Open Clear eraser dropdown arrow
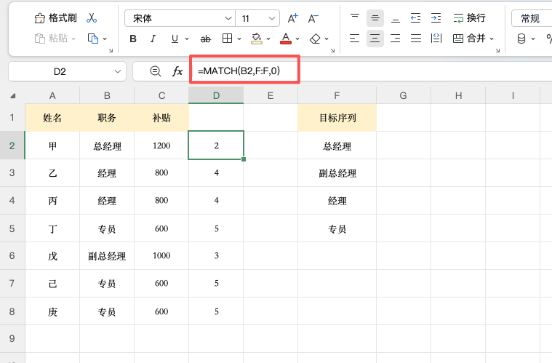 (x=327, y=39)
